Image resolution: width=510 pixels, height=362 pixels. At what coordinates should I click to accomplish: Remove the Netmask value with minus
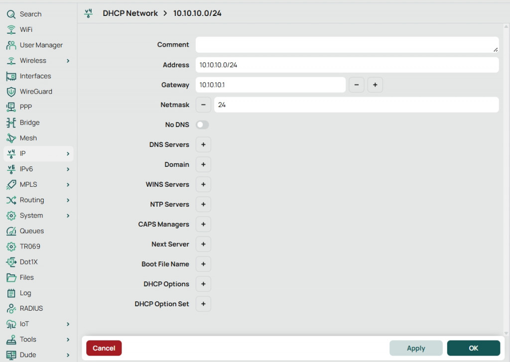click(x=203, y=105)
